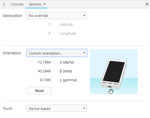Viewport: 150px width, 118px height.
Task: Expand the Custom orientation dropdown
Action: tap(57, 53)
